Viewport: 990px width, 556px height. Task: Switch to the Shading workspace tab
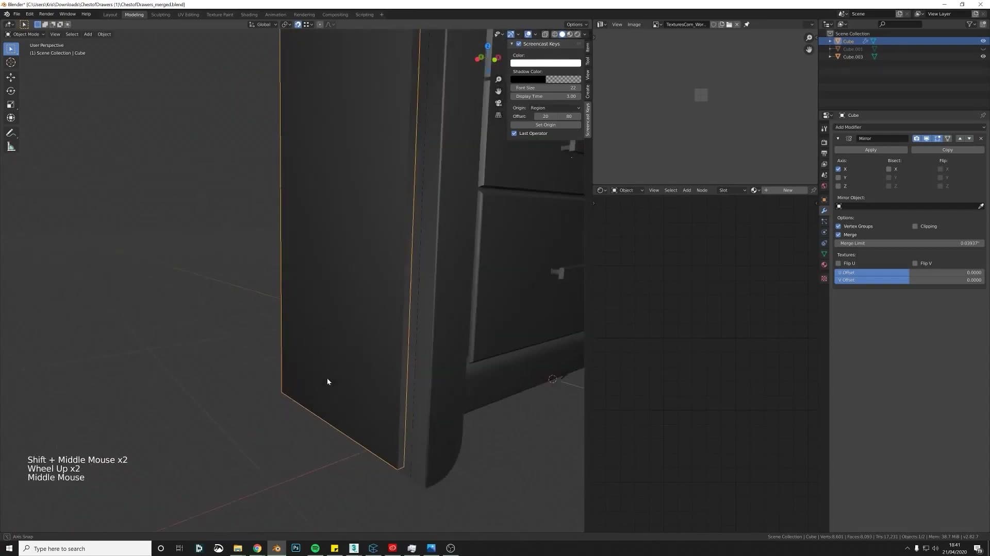tap(249, 14)
